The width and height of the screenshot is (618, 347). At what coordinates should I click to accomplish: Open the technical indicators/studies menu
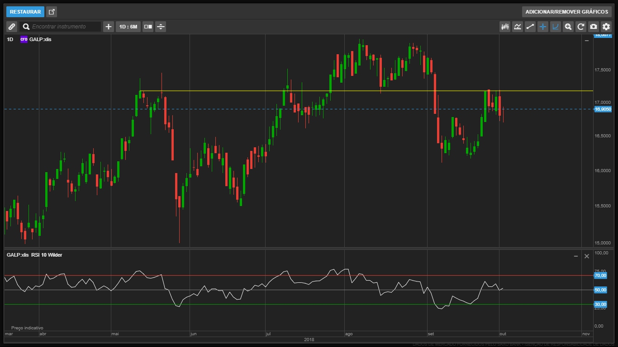click(518, 27)
